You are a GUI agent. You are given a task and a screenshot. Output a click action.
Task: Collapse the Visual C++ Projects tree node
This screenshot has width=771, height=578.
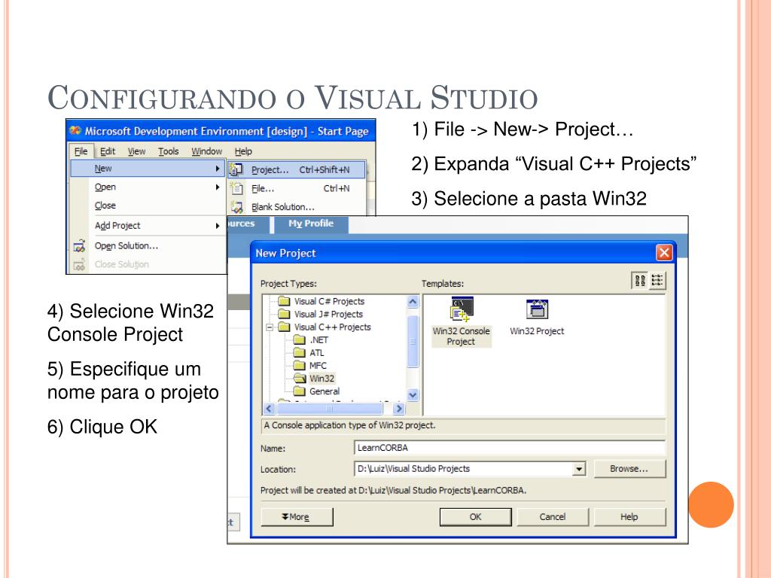click(270, 327)
